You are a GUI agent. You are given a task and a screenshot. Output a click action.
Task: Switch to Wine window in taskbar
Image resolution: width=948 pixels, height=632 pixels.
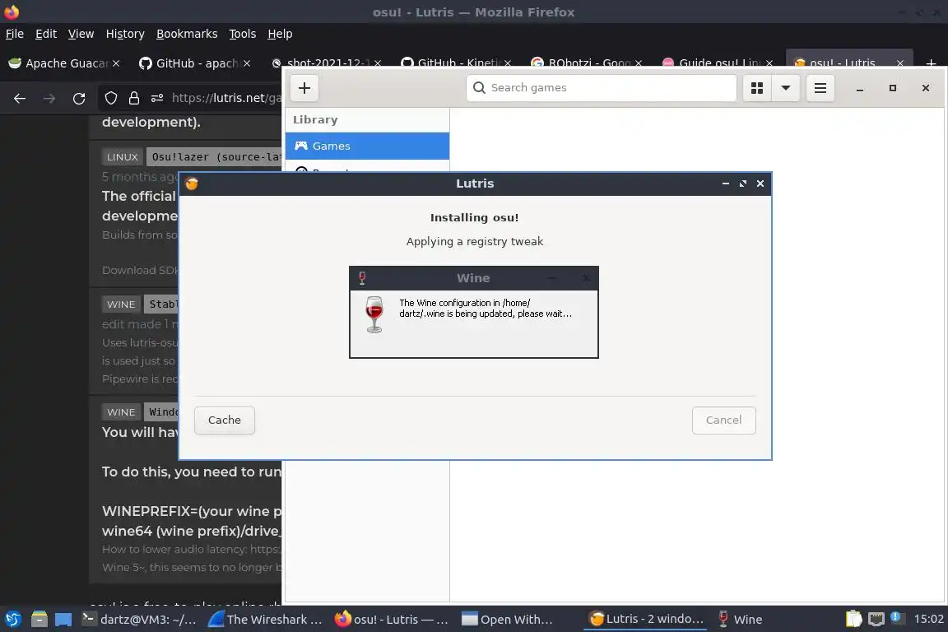[x=740, y=620]
